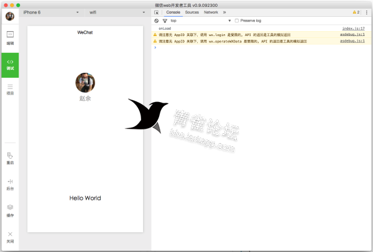Click the Hello World text in simulator
373x252 pixels.
click(x=85, y=198)
